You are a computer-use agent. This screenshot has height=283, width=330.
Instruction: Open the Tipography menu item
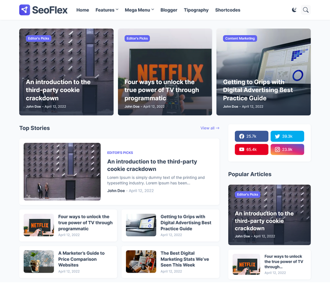point(196,10)
